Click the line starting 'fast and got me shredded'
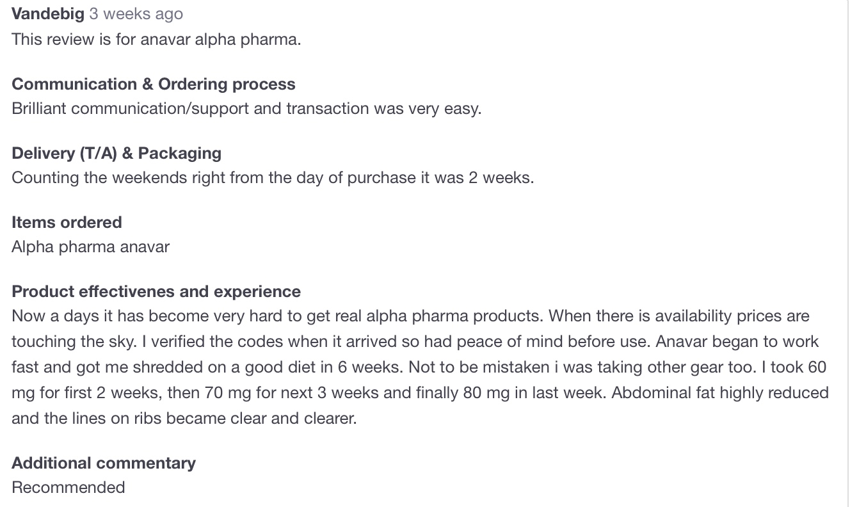Image resolution: width=850 pixels, height=507 pixels. 419,367
